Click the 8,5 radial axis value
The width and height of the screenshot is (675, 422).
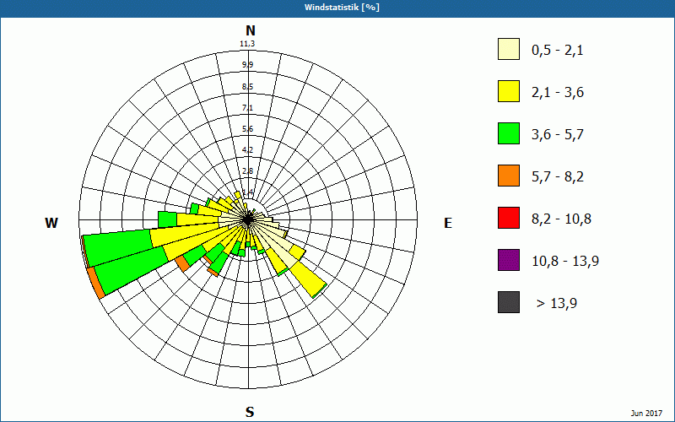click(x=247, y=87)
